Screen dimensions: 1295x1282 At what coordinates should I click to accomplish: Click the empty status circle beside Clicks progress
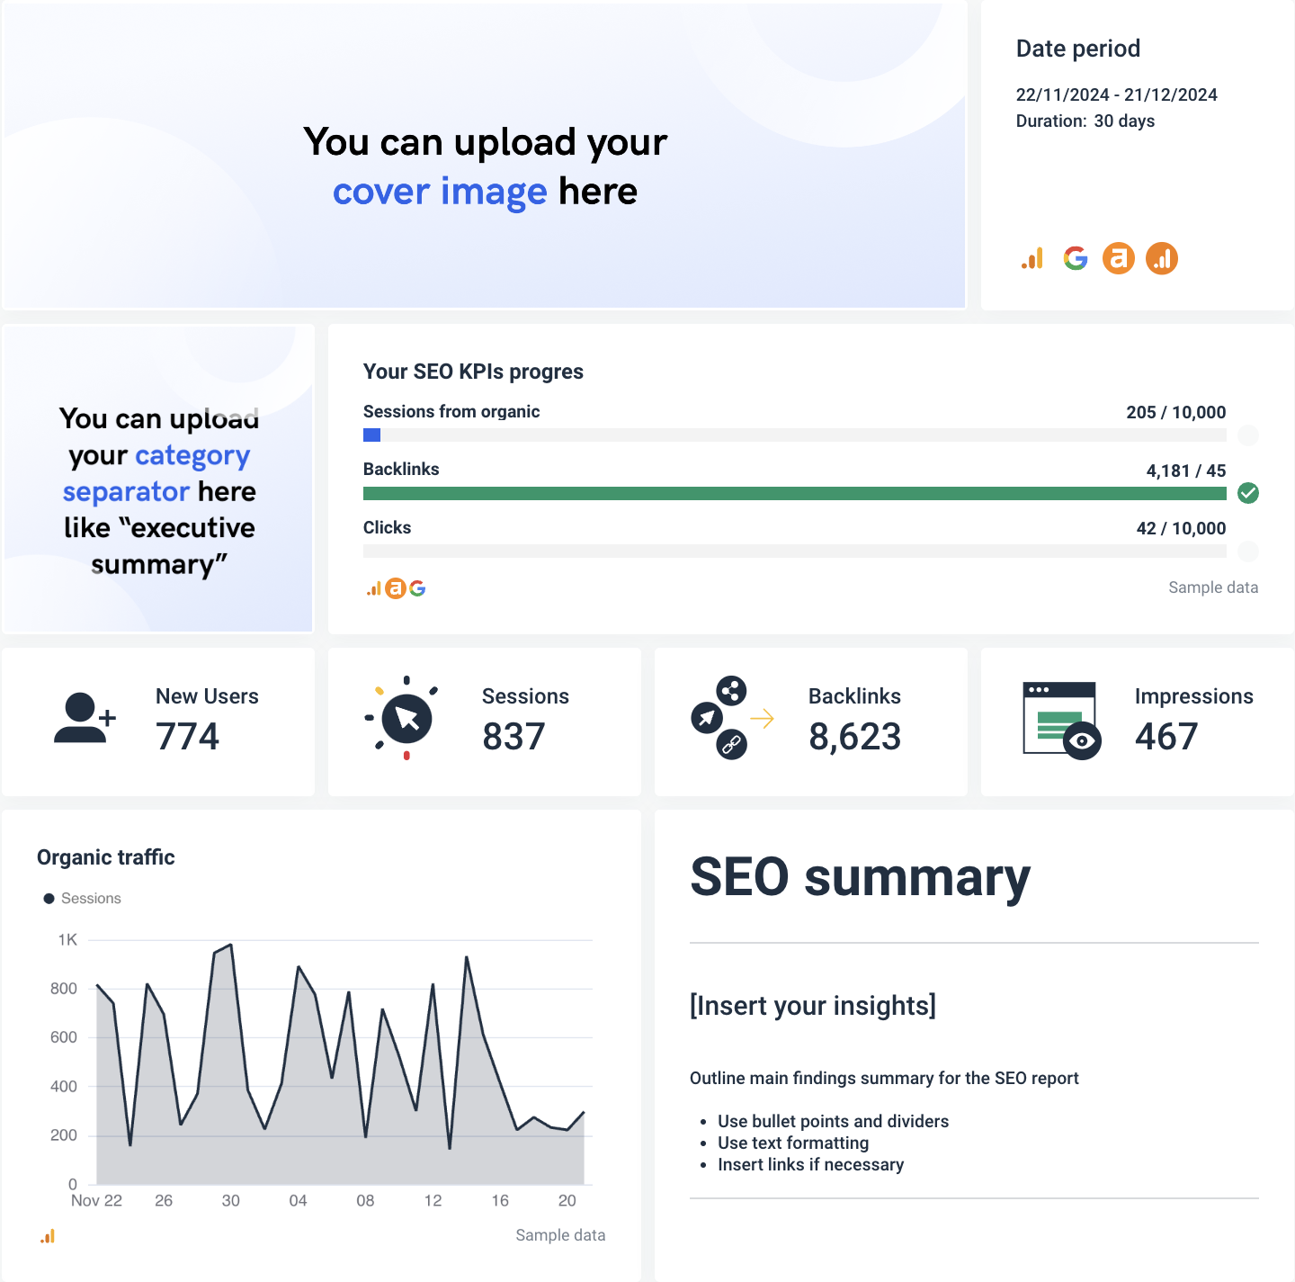1248,551
